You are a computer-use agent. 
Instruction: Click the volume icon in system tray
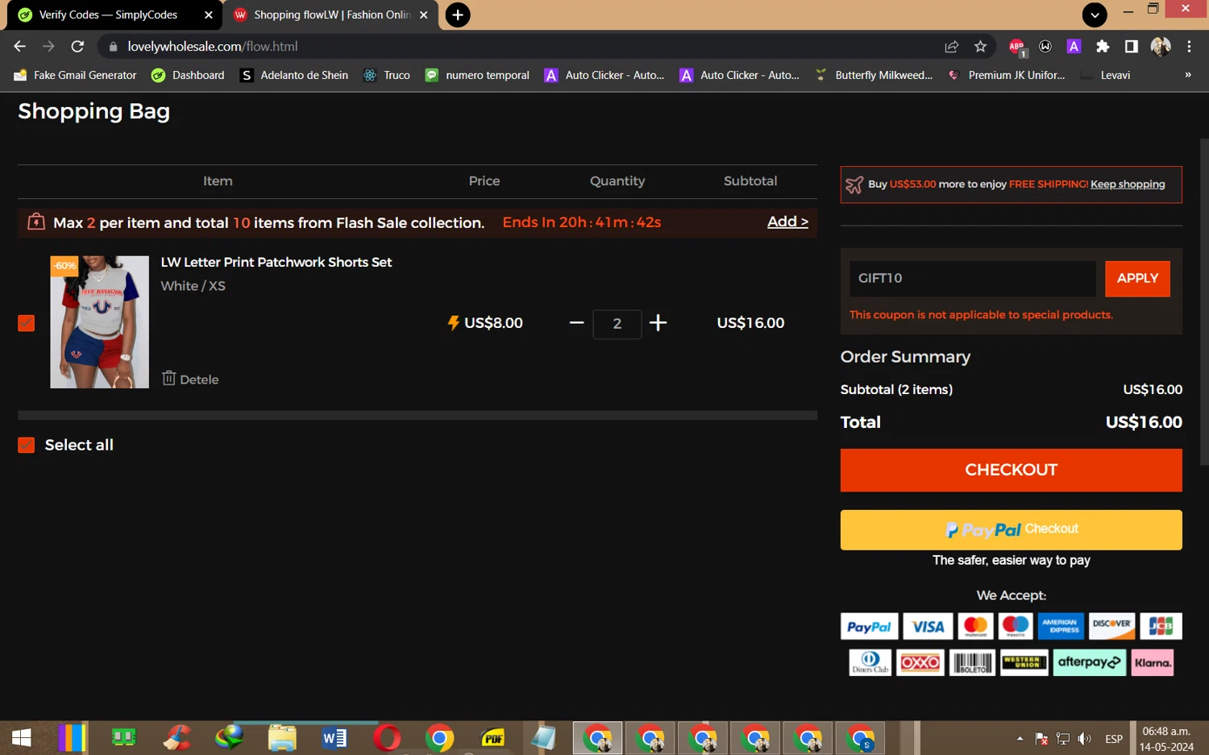[x=1085, y=739]
